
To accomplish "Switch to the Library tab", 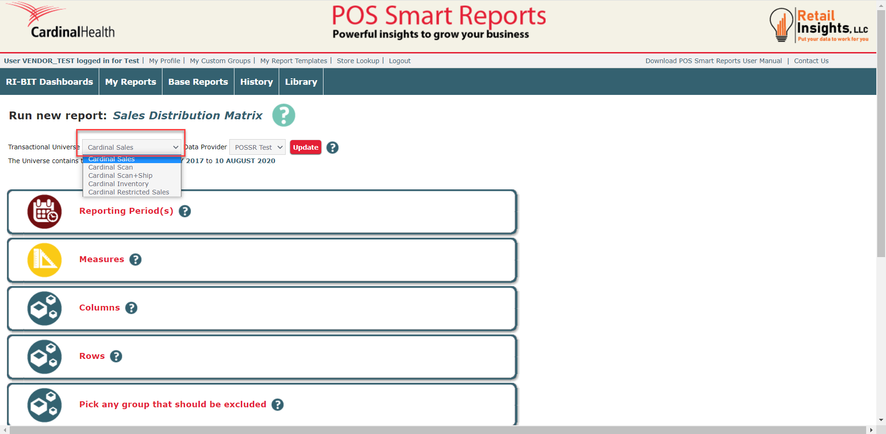I will (301, 82).
